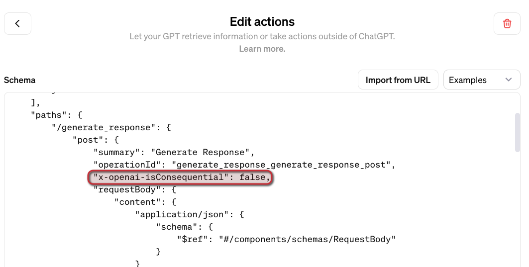This screenshot has height=267, width=529.
Task: Open the Learn more link
Action: tap(262, 49)
